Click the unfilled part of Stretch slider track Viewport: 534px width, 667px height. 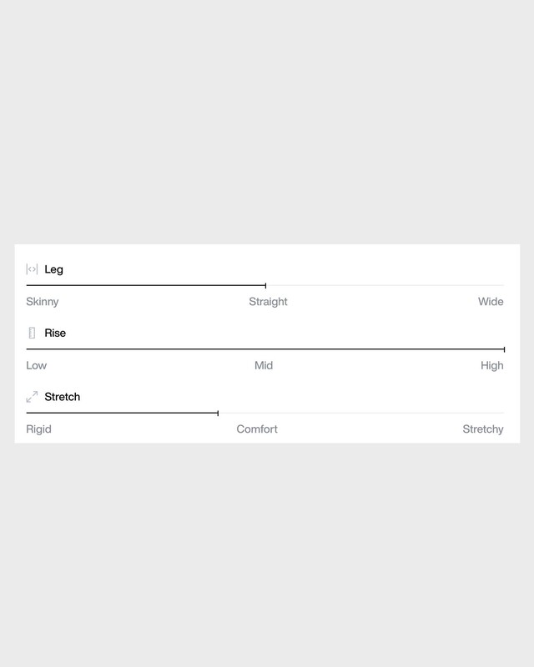coord(360,413)
